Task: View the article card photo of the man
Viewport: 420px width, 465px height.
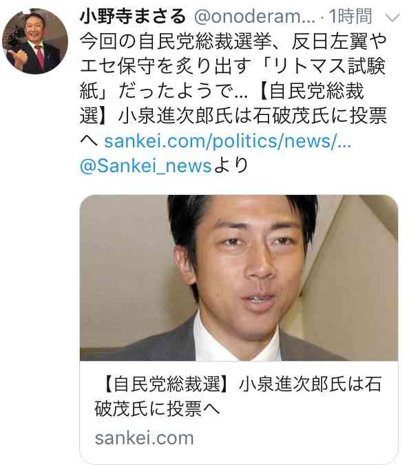Action: (x=239, y=278)
